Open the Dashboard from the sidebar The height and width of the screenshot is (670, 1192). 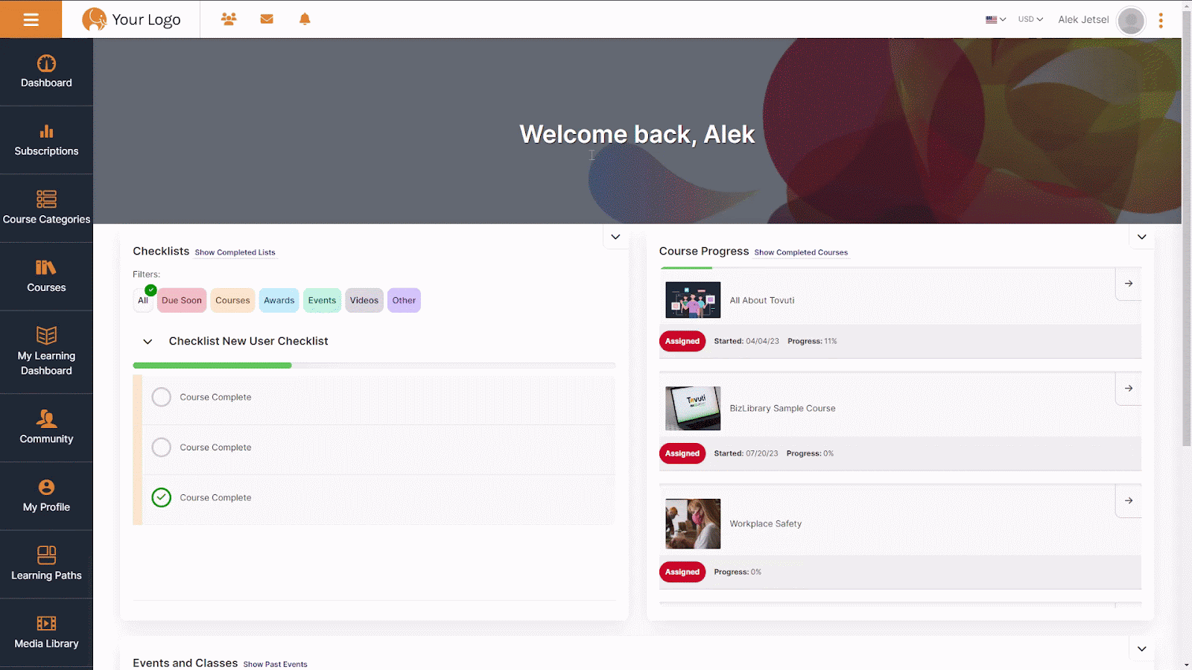(x=46, y=71)
